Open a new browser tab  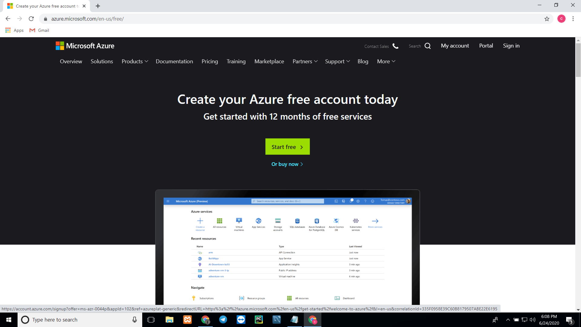tap(98, 6)
